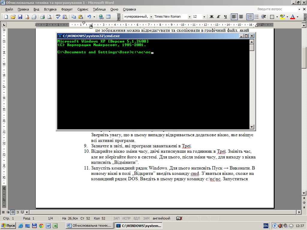Expand Standard toolbar options chevron
The width and height of the screenshot is (307, 230).
(x=119, y=17)
